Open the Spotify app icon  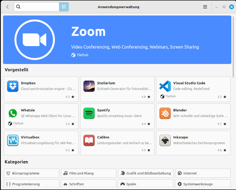(89, 113)
